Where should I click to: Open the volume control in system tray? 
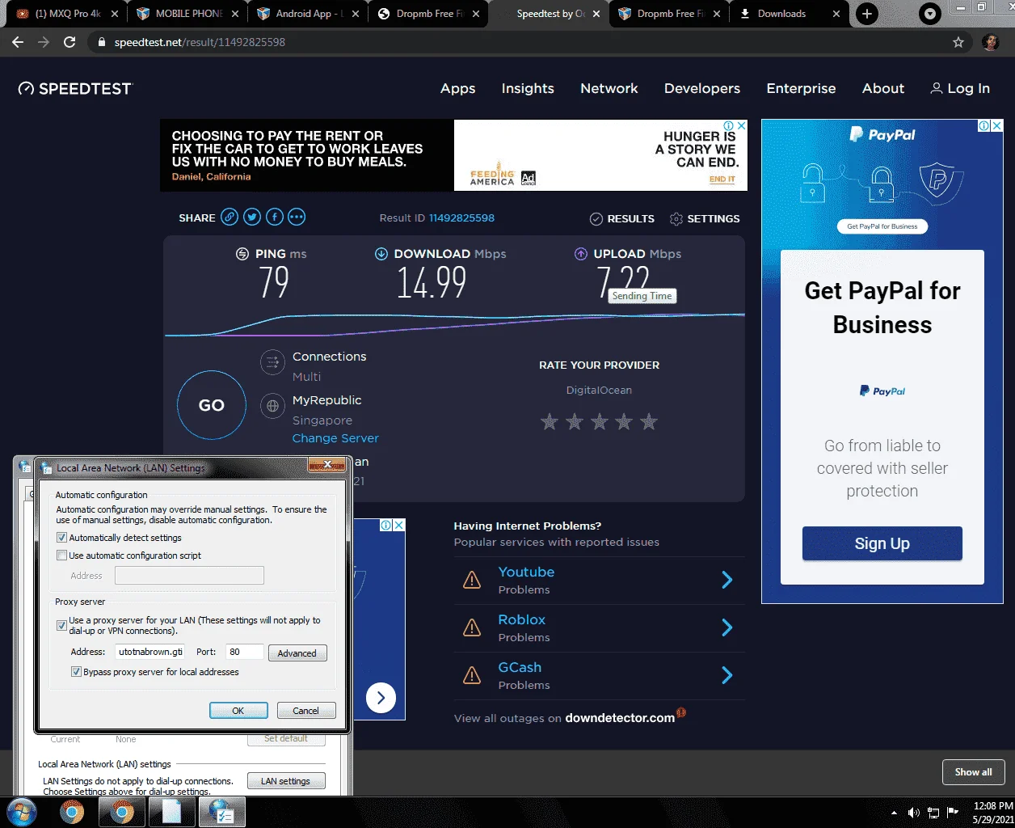pyautogui.click(x=914, y=813)
